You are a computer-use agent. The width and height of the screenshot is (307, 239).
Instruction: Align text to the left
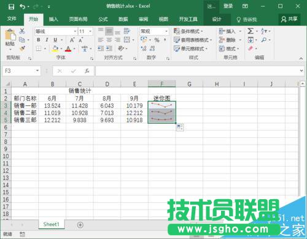101,40
